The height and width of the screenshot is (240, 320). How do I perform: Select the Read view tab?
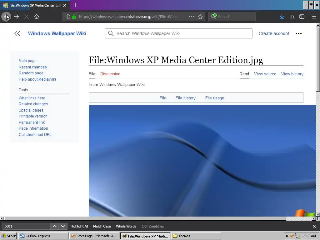pyautogui.click(x=244, y=74)
